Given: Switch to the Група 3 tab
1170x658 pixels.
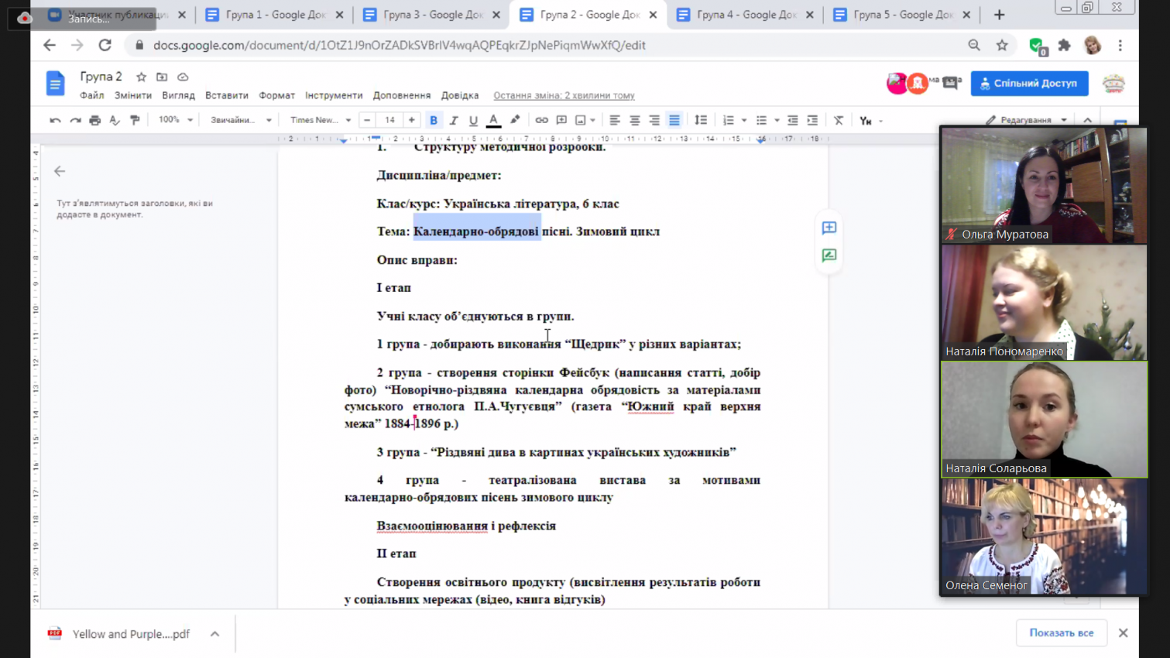Looking at the screenshot, I should tap(431, 15).
